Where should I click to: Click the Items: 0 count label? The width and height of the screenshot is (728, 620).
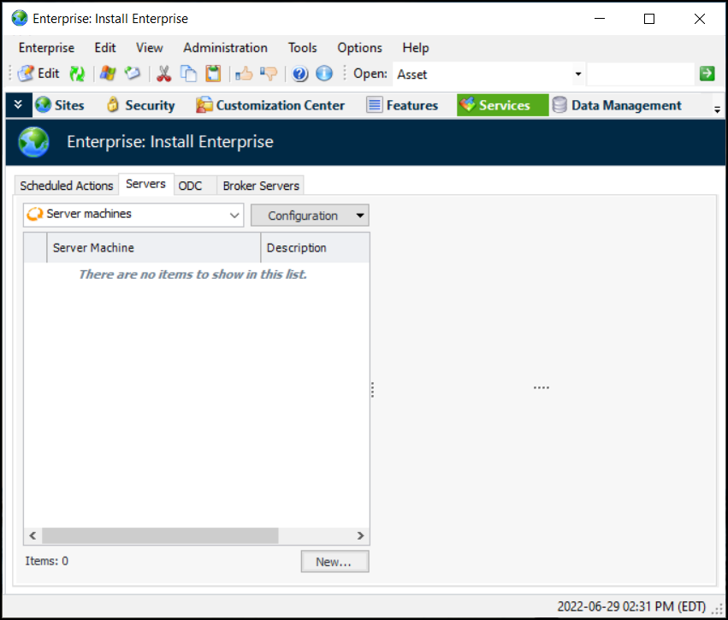tap(46, 561)
